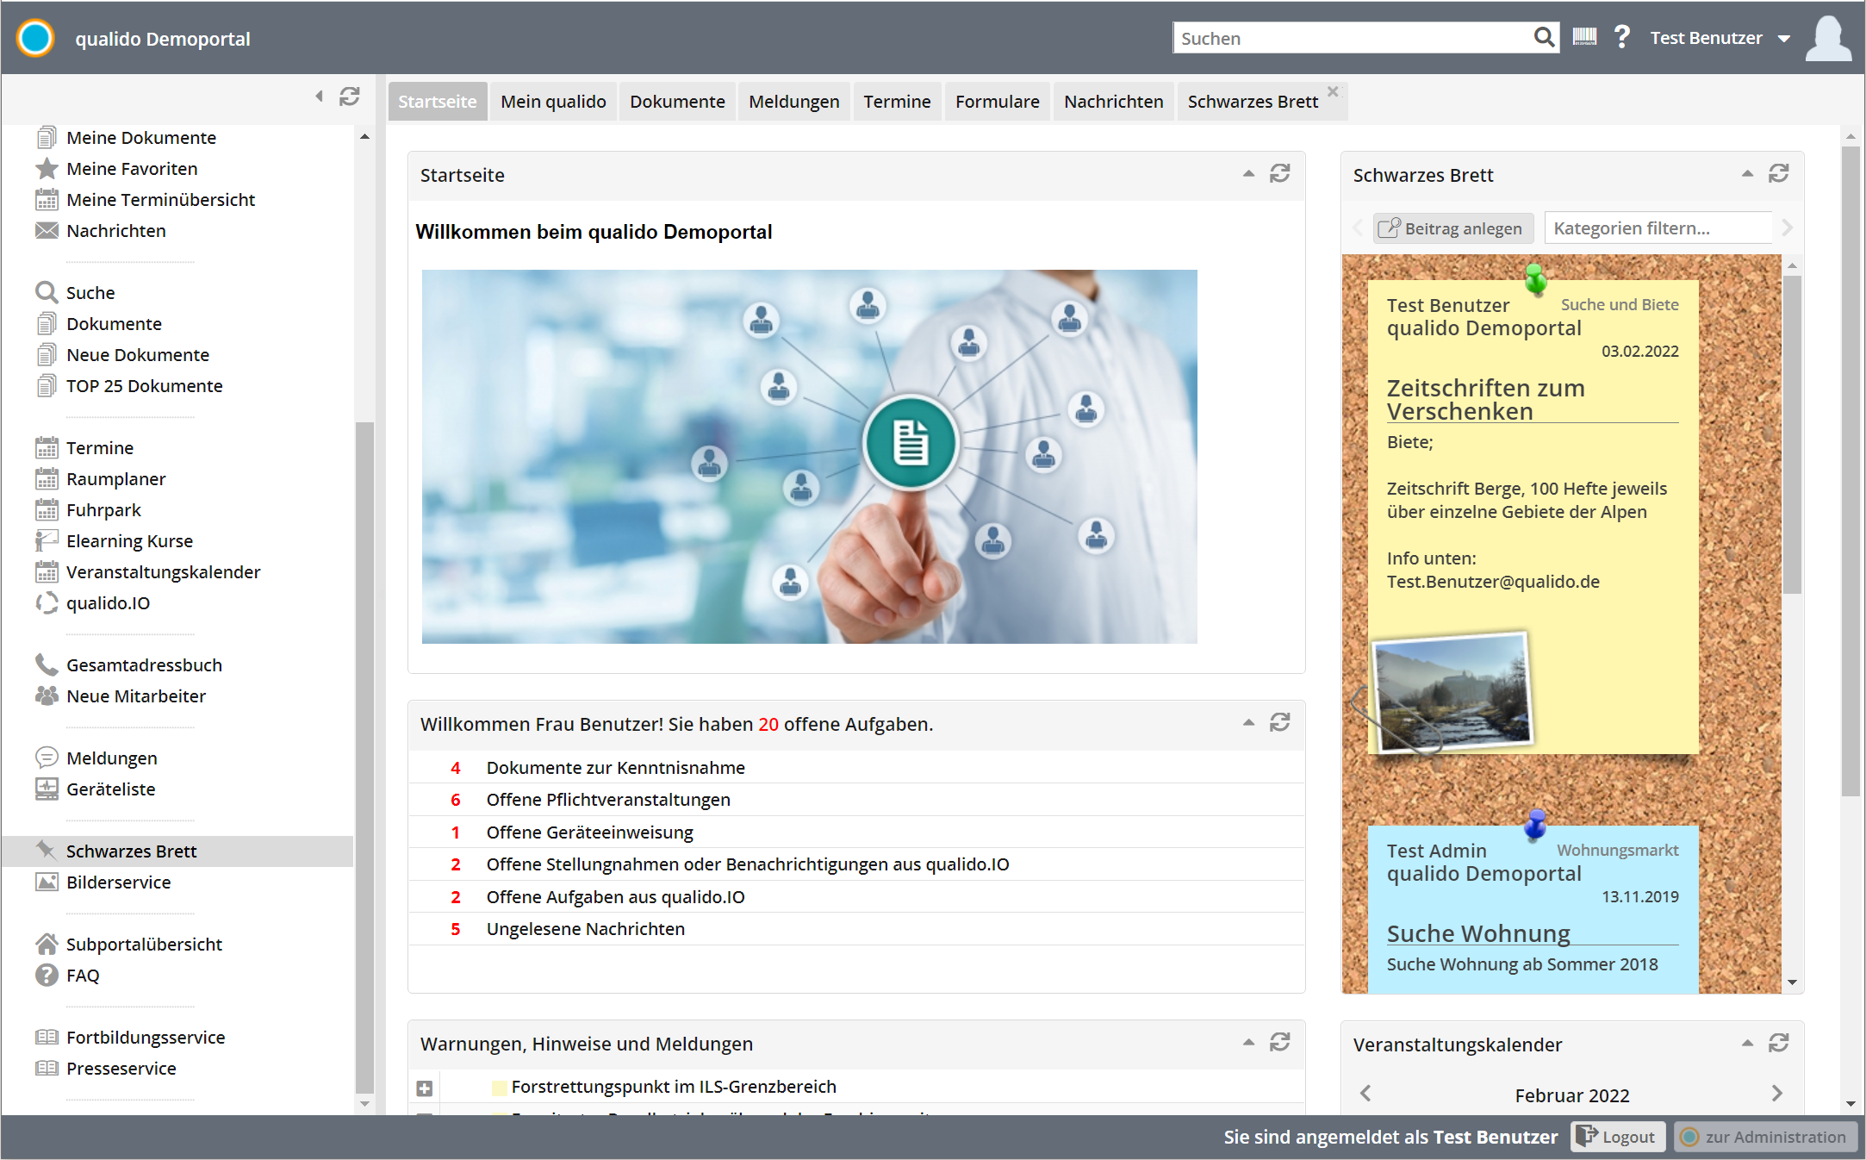Open Gesamtadressbuch phone item

tap(129, 665)
